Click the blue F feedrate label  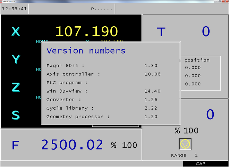pyautogui.click(x=15, y=145)
